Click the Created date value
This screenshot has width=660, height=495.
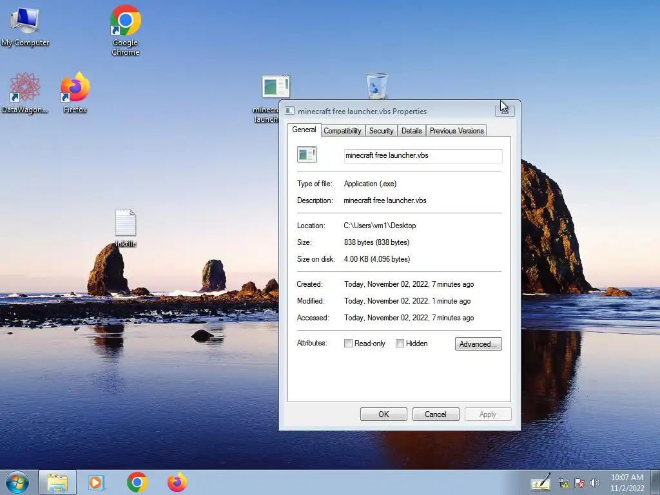(x=409, y=284)
